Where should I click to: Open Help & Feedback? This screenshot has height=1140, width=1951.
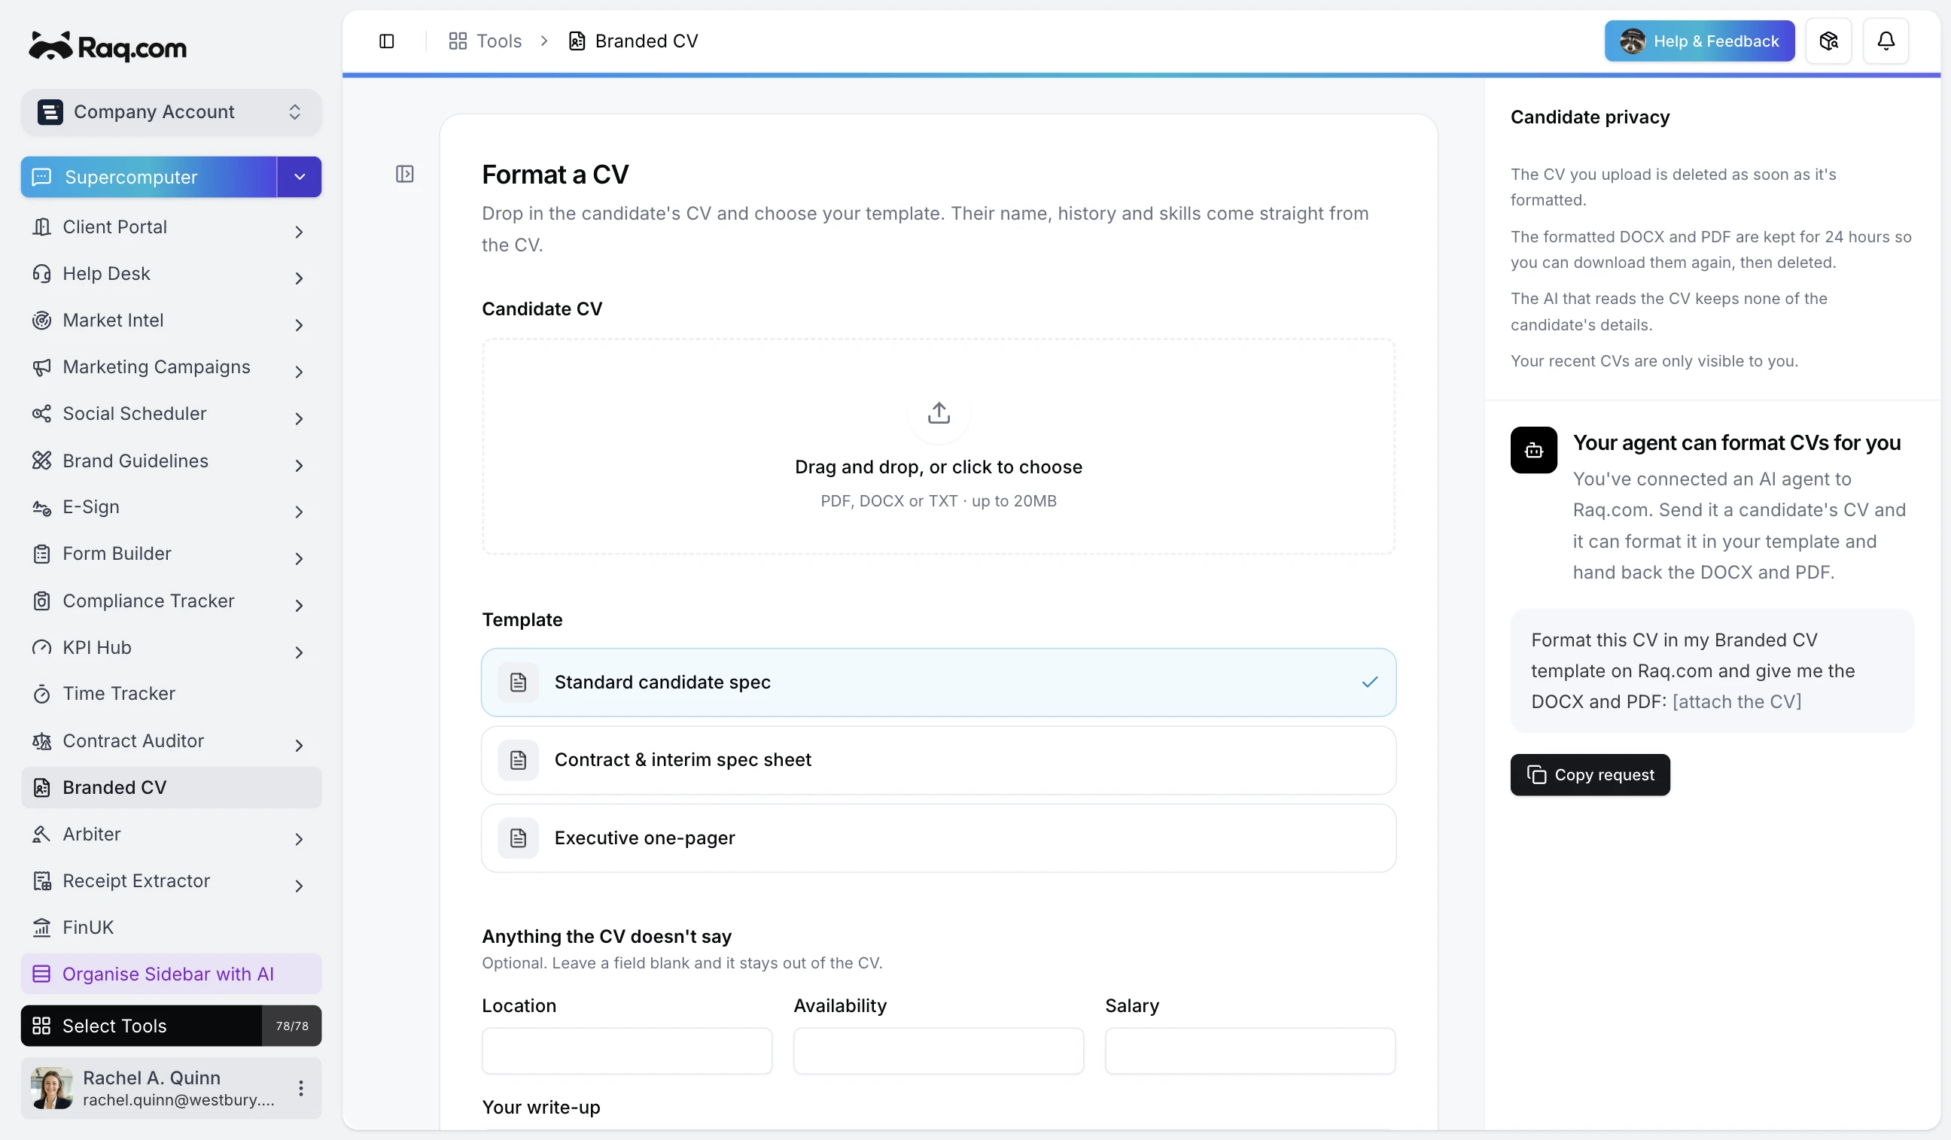click(1700, 41)
